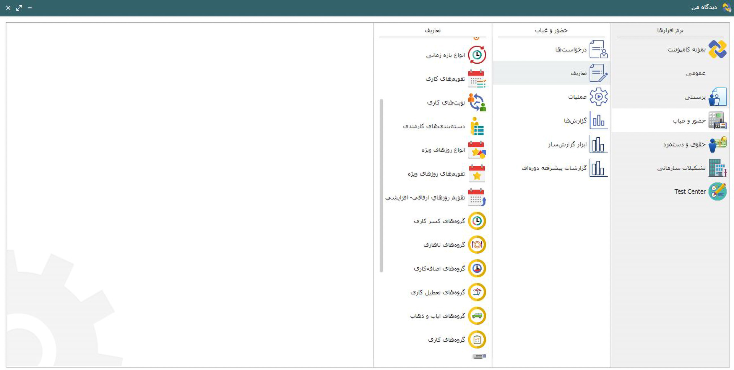Select the گروه‌های تعطیل کاری umbrella icon
Screen dimensions: 734x370
click(477, 292)
